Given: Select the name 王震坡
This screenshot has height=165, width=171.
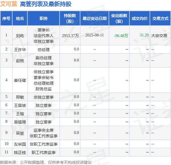Looking at the screenshot, I should (x=20, y=105).
